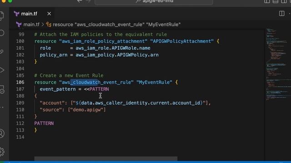The height and width of the screenshot is (163, 291).
Task: Click the 'policy_arn' attribute
Action: [x=54, y=55]
